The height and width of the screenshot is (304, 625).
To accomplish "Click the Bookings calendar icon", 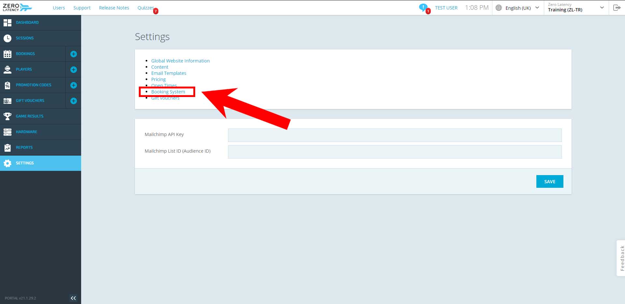I will 7,54.
